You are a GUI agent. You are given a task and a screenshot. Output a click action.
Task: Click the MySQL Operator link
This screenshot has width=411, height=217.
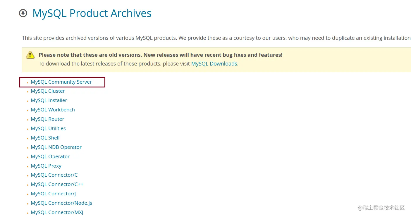pos(50,157)
